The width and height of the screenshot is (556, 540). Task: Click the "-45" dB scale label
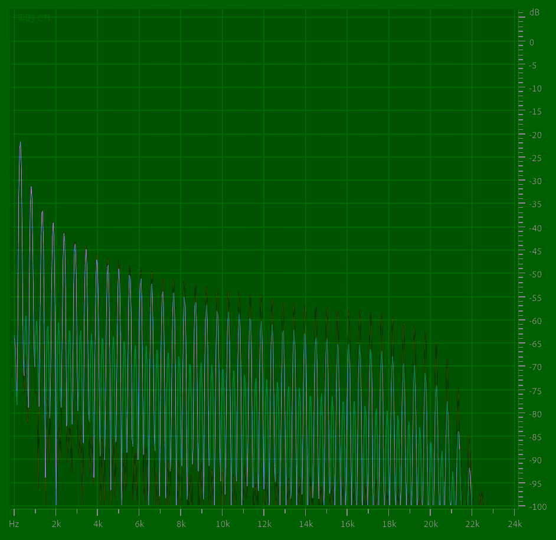(535, 252)
